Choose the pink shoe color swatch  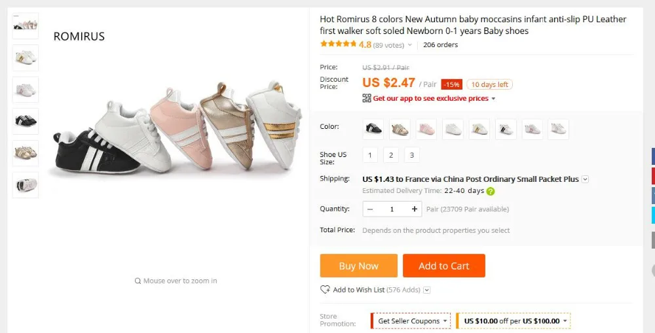[426, 129]
